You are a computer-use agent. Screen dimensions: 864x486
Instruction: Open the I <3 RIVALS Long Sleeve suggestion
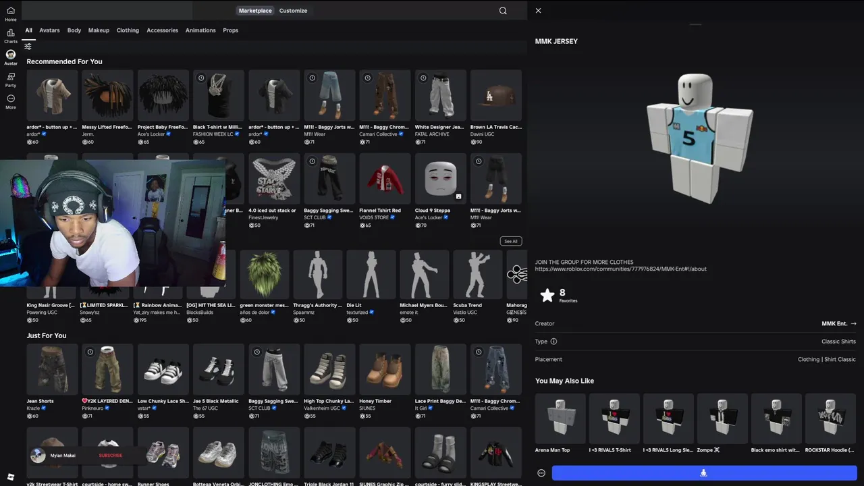tap(668, 423)
